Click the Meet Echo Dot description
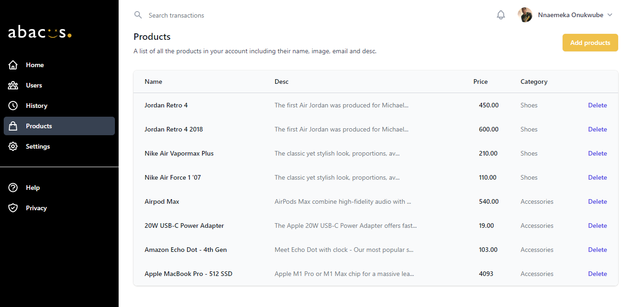 [344, 250]
